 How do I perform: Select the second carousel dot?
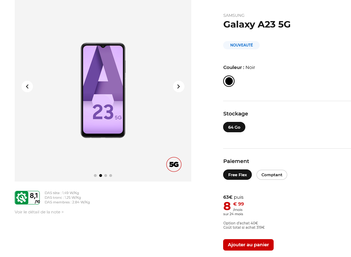click(101, 176)
